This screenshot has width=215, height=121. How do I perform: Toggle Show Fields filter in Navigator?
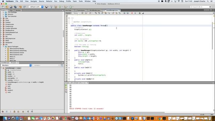point(7,112)
